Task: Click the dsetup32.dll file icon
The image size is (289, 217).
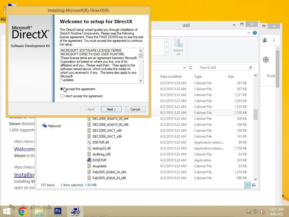Action: coord(89,148)
